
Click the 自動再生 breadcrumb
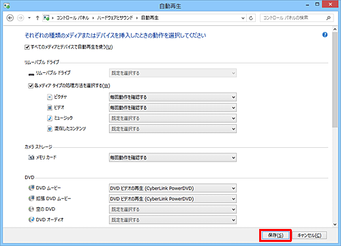point(150,18)
